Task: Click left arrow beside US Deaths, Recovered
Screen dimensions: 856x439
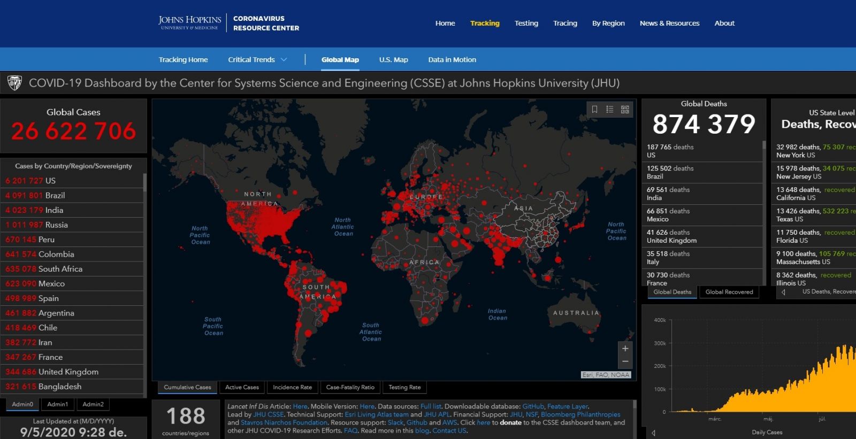Action: tap(784, 292)
